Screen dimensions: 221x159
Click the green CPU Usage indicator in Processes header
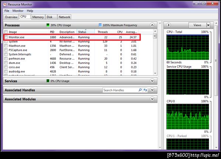tap(48, 25)
